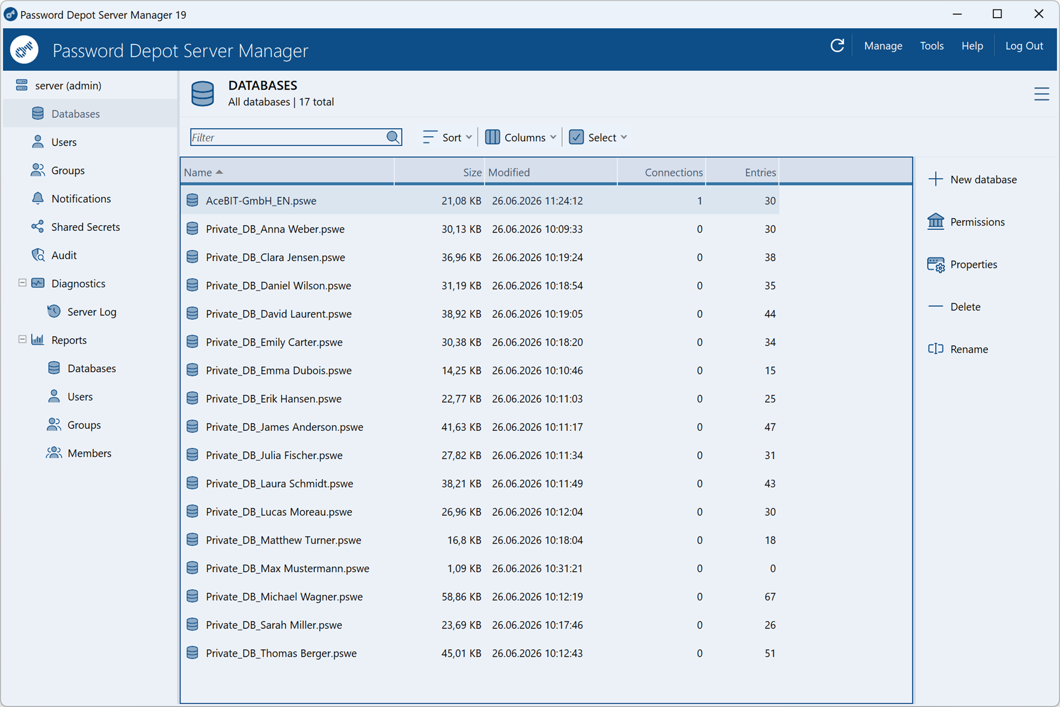Select Databases in the sidebar
The width and height of the screenshot is (1060, 707).
91,114
